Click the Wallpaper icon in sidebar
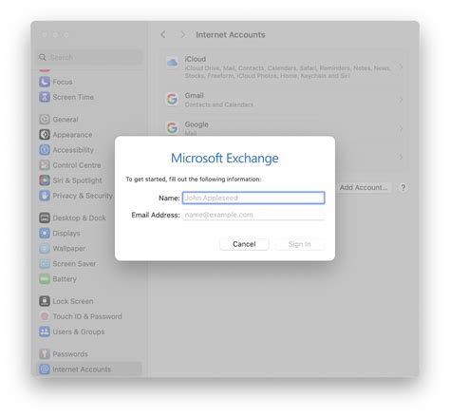The height and width of the screenshot is (417, 450). (x=45, y=248)
